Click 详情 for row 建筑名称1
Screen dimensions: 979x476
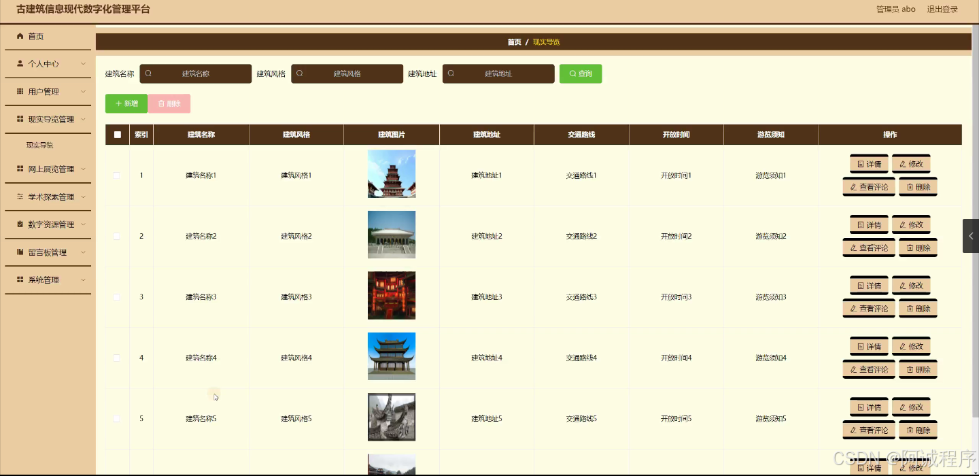(869, 164)
